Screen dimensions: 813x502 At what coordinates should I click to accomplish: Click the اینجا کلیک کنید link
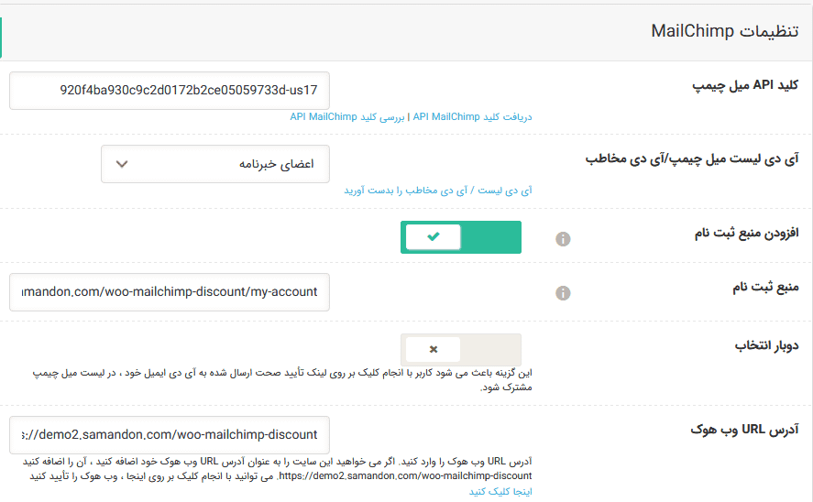point(500,491)
